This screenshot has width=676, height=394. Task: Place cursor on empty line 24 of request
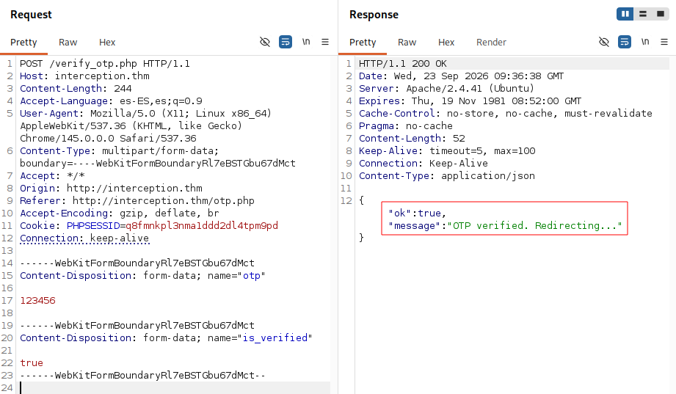175,387
